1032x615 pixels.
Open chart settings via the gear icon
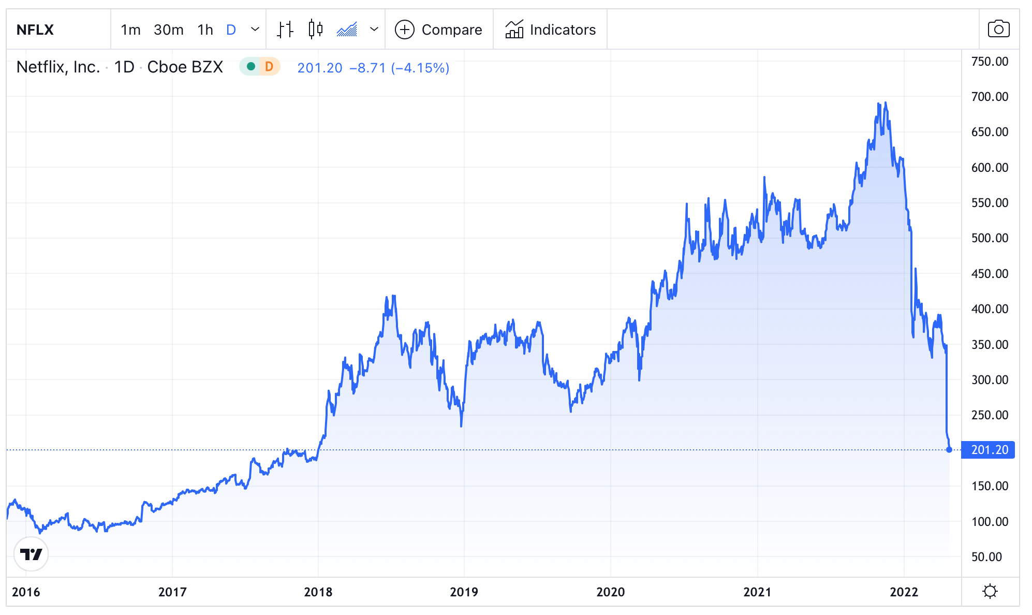coord(990,590)
